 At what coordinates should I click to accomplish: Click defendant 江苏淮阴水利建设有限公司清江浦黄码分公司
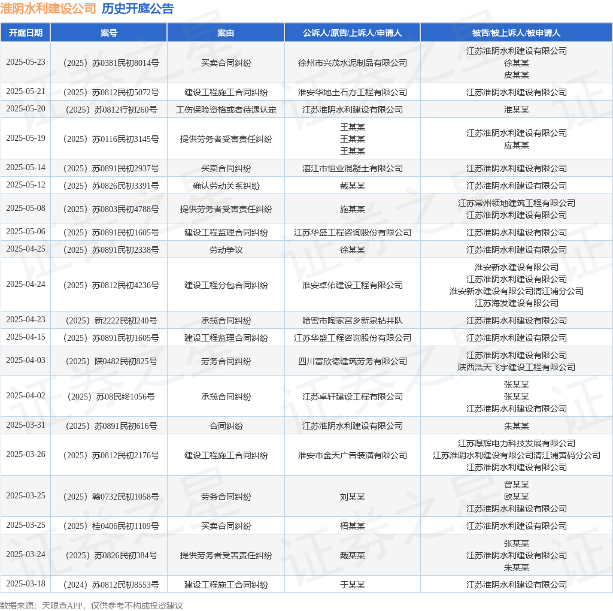pyautogui.click(x=517, y=455)
